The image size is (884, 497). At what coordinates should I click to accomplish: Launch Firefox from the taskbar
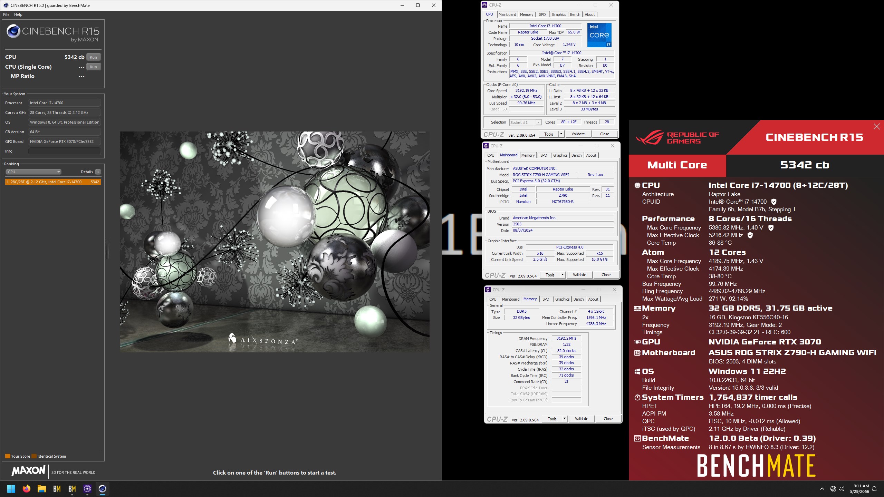[26, 489]
